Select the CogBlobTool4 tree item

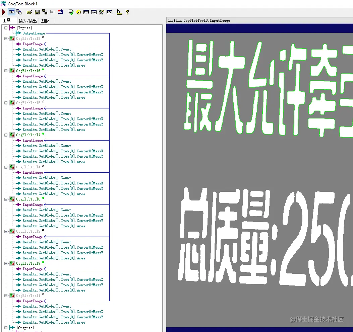click(x=28, y=167)
